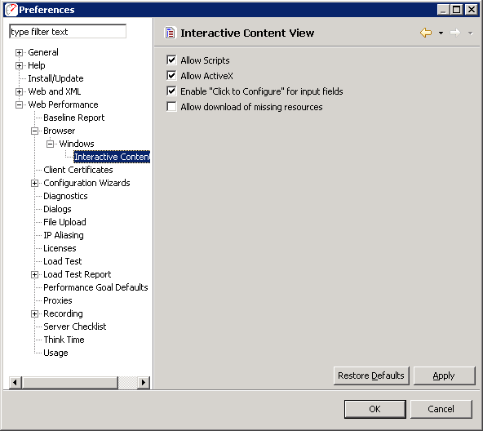Enable Allow download of missing resources
This screenshot has width=483, height=431.
pos(171,107)
